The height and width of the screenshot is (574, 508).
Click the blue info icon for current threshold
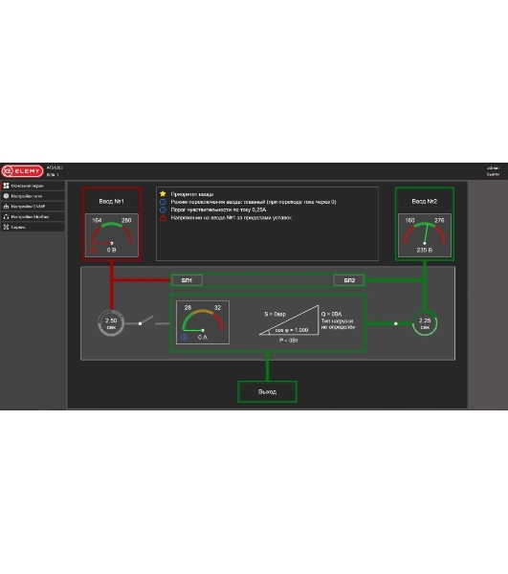[x=163, y=210]
